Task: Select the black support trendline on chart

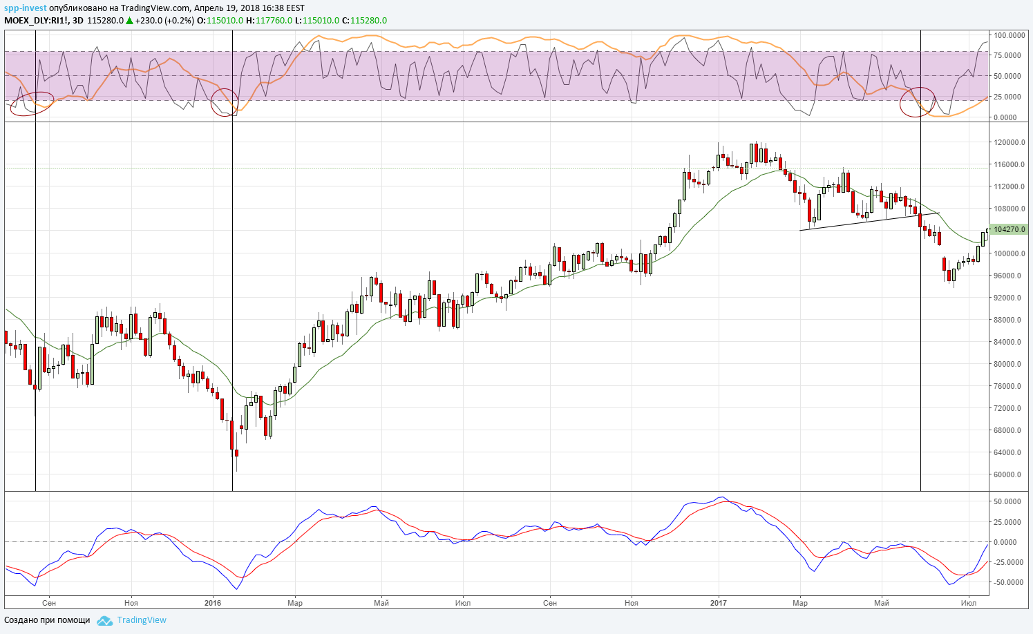Action: 869,222
